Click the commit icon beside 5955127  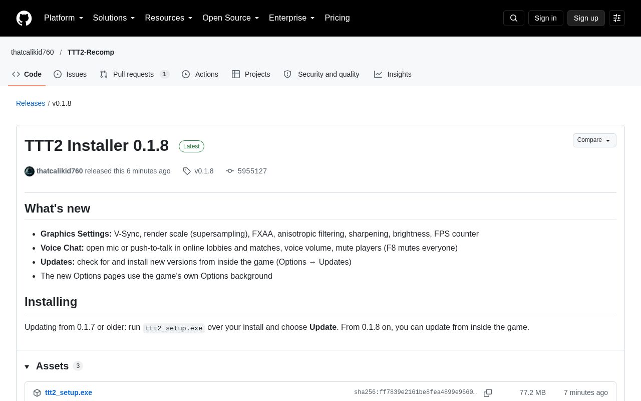pyautogui.click(x=230, y=171)
